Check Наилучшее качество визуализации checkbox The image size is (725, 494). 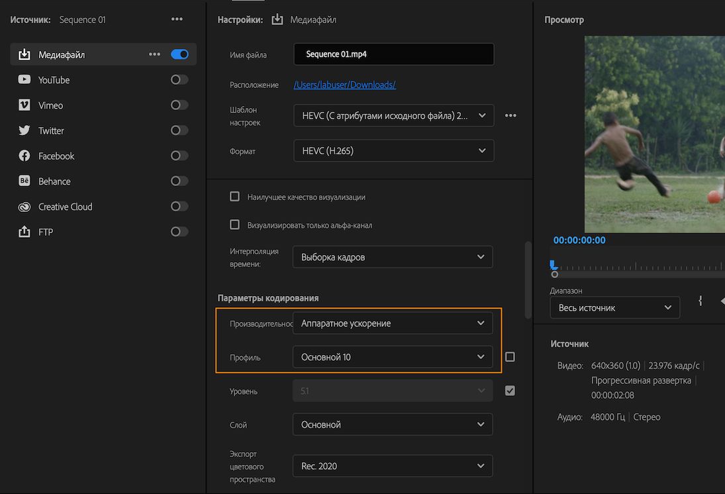click(x=234, y=197)
